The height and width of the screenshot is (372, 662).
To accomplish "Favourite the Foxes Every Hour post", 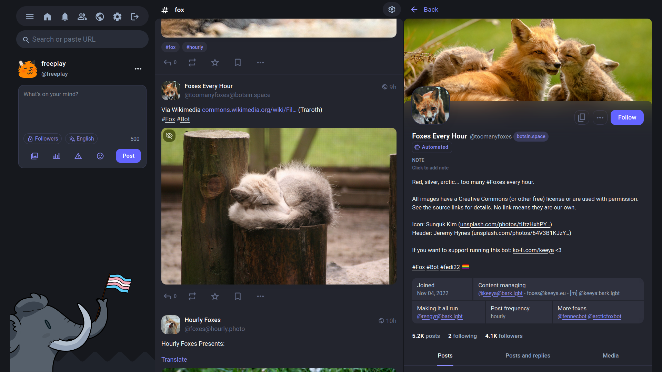I will point(215,296).
